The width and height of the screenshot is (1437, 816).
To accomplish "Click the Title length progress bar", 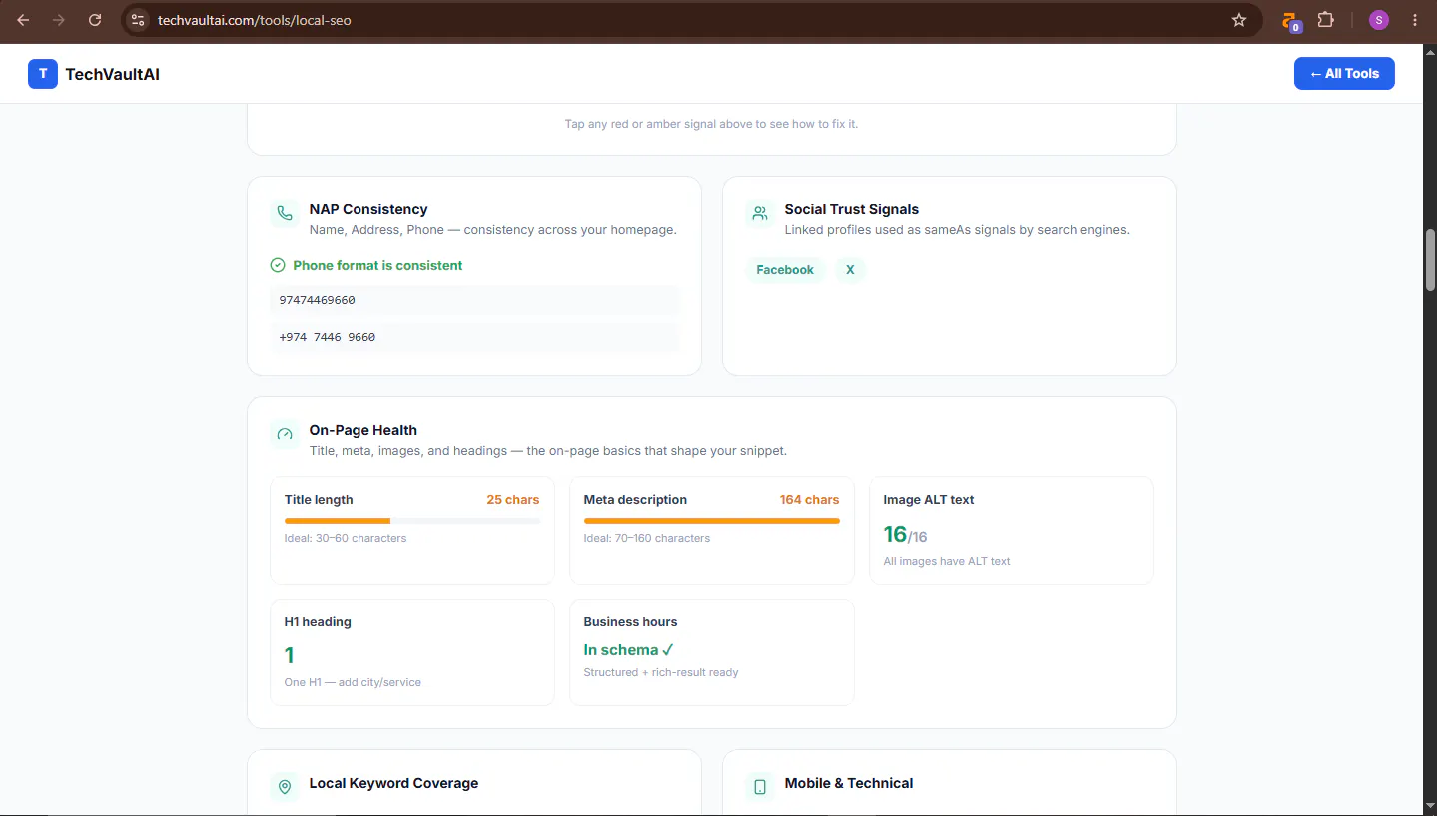I will tap(412, 521).
